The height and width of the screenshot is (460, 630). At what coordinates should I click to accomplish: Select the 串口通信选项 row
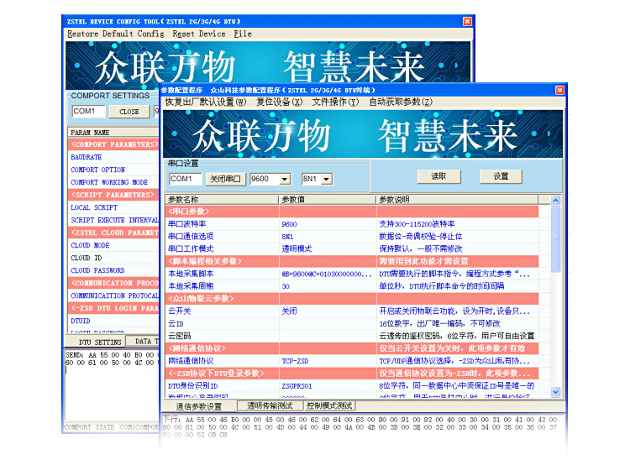pos(352,237)
